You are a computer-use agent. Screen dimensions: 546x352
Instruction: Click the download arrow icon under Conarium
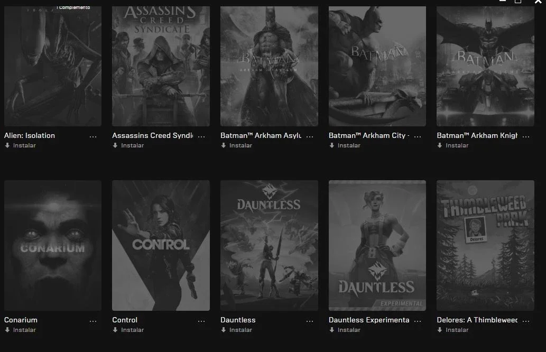(7, 330)
